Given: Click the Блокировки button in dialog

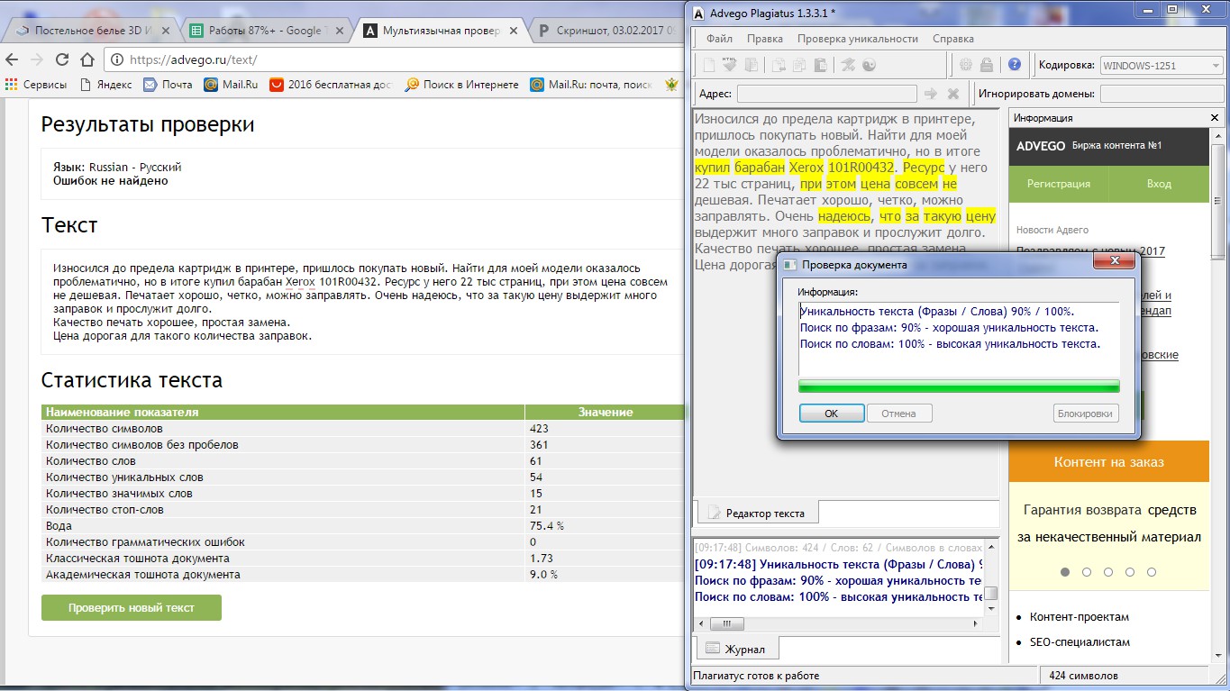Looking at the screenshot, I should [1087, 414].
